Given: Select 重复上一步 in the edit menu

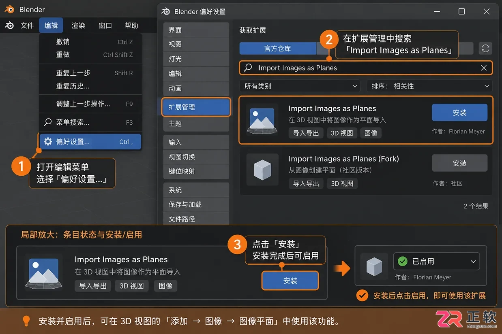Looking at the screenshot, I should coord(90,73).
